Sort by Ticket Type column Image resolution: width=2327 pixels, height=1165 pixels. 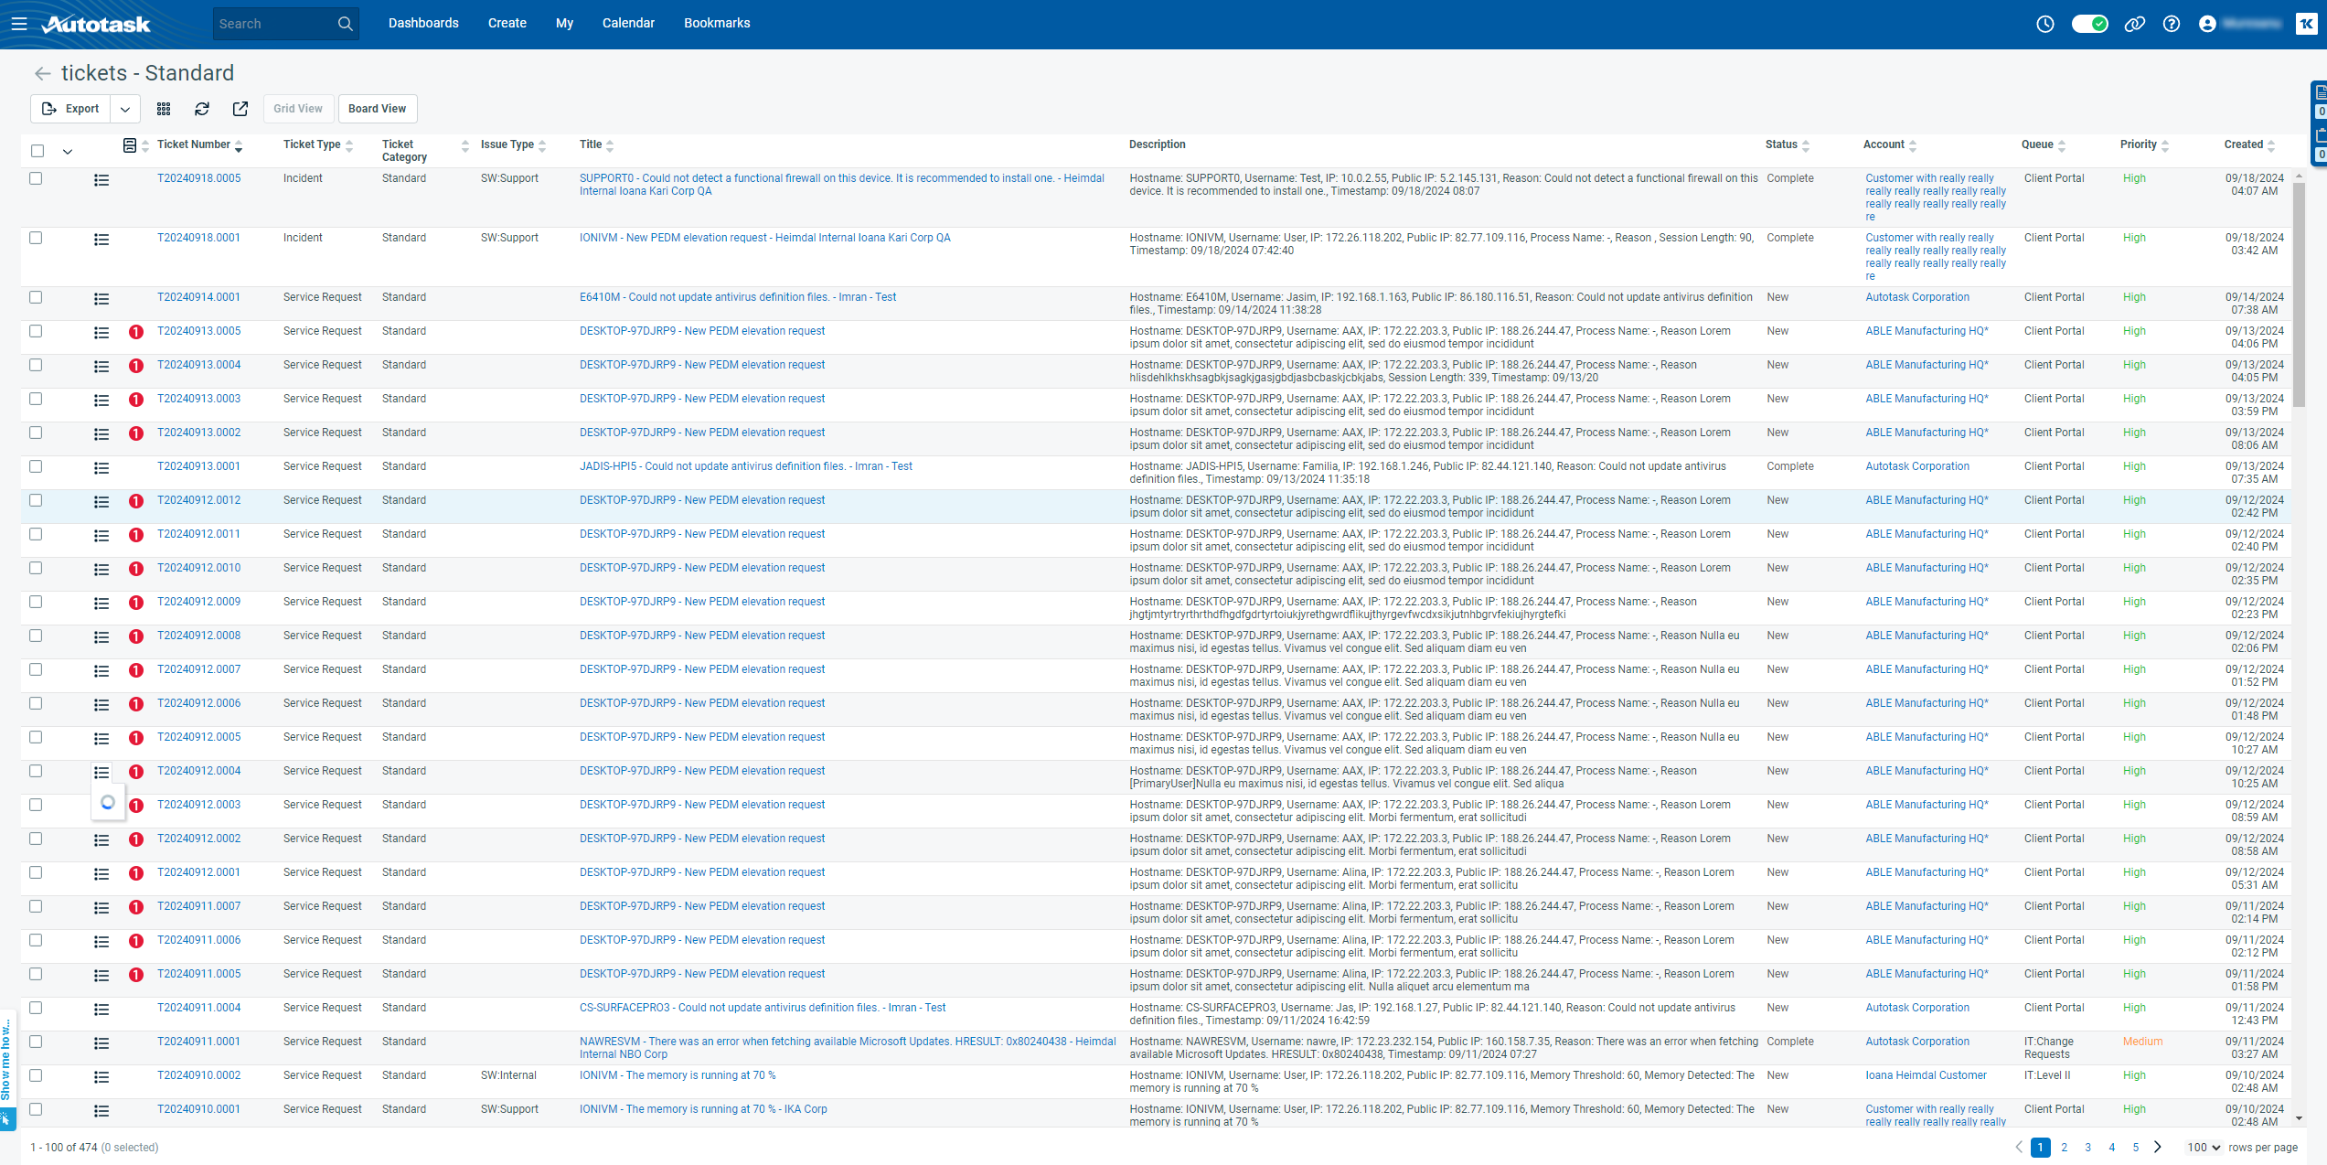click(318, 144)
